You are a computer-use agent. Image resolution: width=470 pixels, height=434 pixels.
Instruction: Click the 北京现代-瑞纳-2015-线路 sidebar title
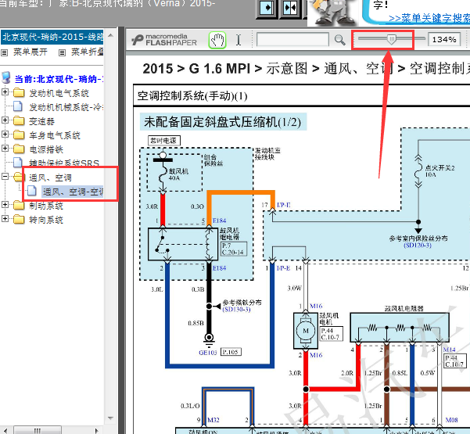pos(52,38)
